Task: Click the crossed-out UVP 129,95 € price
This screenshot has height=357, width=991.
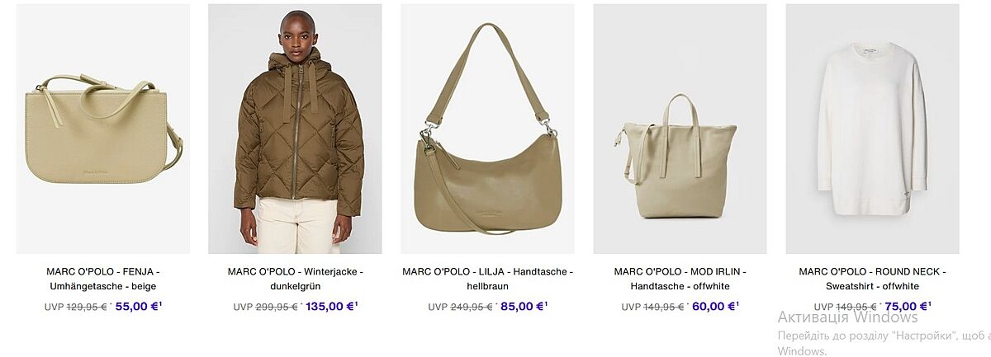Action: (x=76, y=307)
